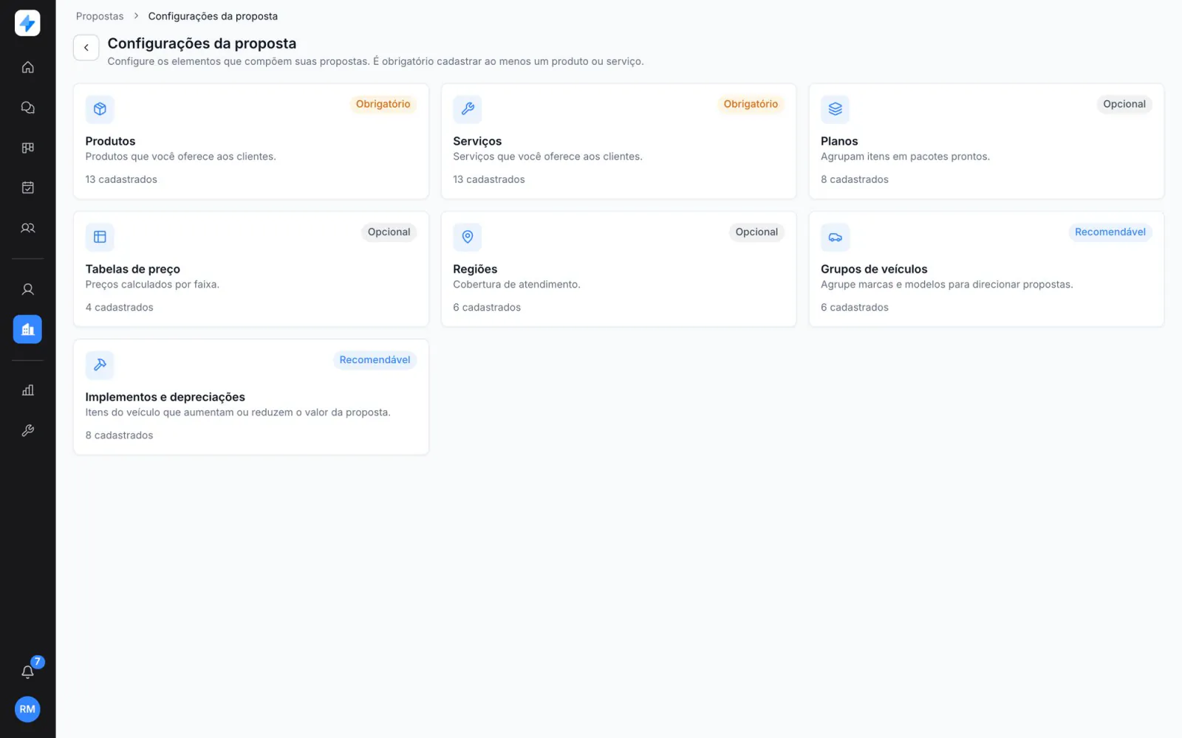Go to Propostas breadcrumb link
Viewport: 1182px width, 738px height.
pos(100,16)
